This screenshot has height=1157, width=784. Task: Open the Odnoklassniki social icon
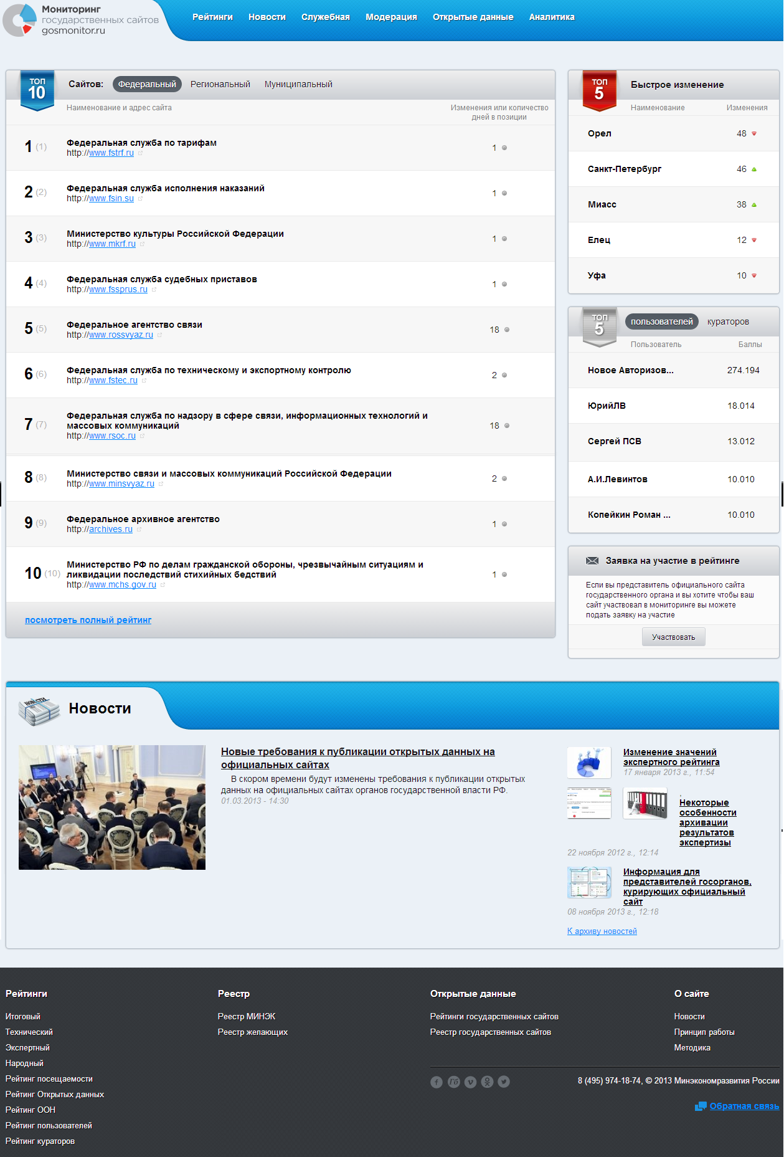click(487, 1082)
